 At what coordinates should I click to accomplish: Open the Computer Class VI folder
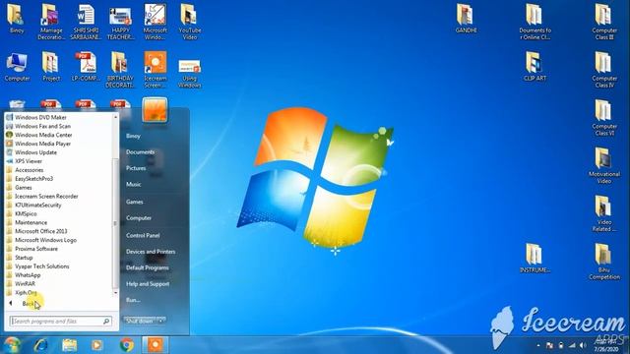pyautogui.click(x=604, y=118)
